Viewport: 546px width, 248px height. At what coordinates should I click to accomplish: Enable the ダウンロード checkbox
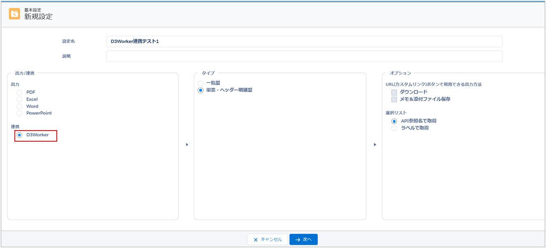tap(394, 92)
